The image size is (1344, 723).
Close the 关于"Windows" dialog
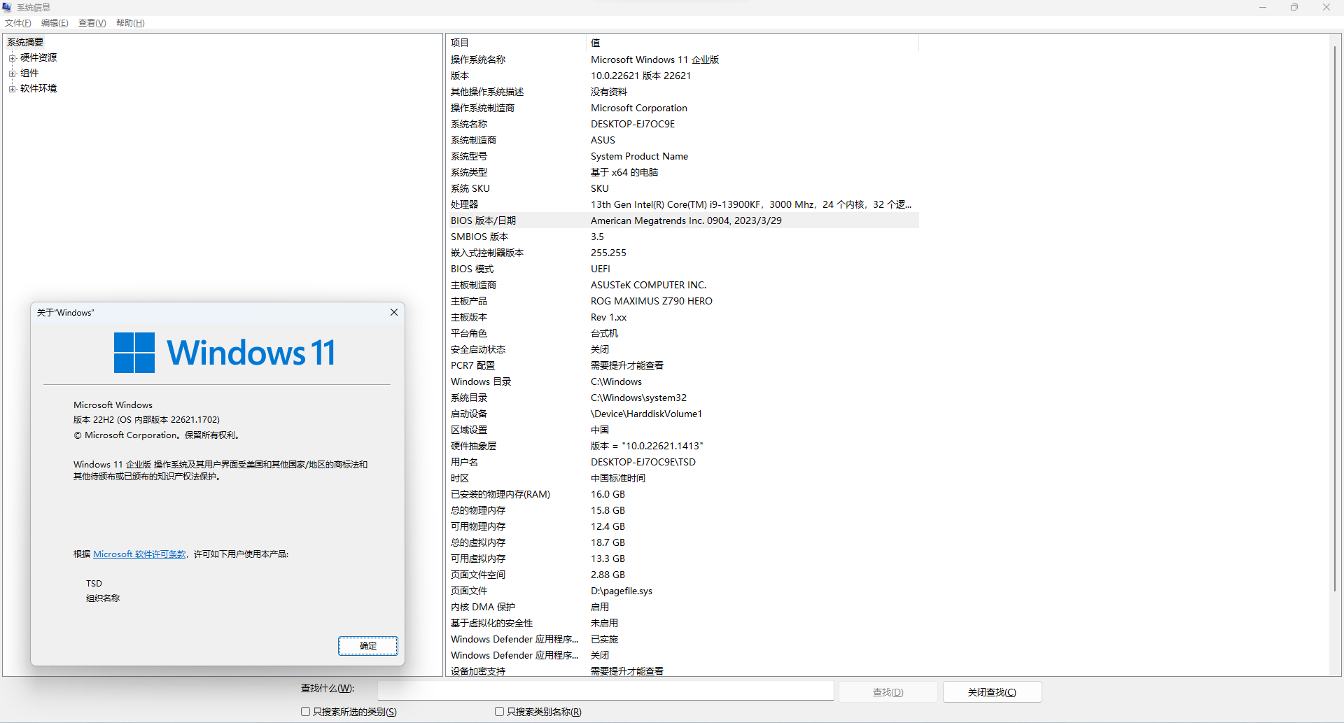394,312
